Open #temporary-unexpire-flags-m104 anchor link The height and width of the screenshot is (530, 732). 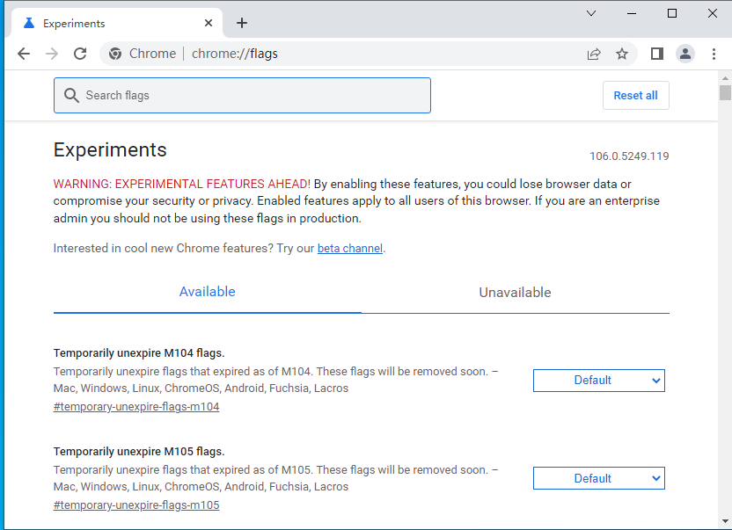(136, 406)
